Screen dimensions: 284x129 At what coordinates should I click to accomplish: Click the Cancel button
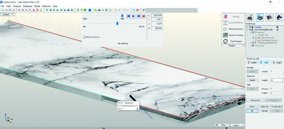pyautogui.click(x=265, y=111)
